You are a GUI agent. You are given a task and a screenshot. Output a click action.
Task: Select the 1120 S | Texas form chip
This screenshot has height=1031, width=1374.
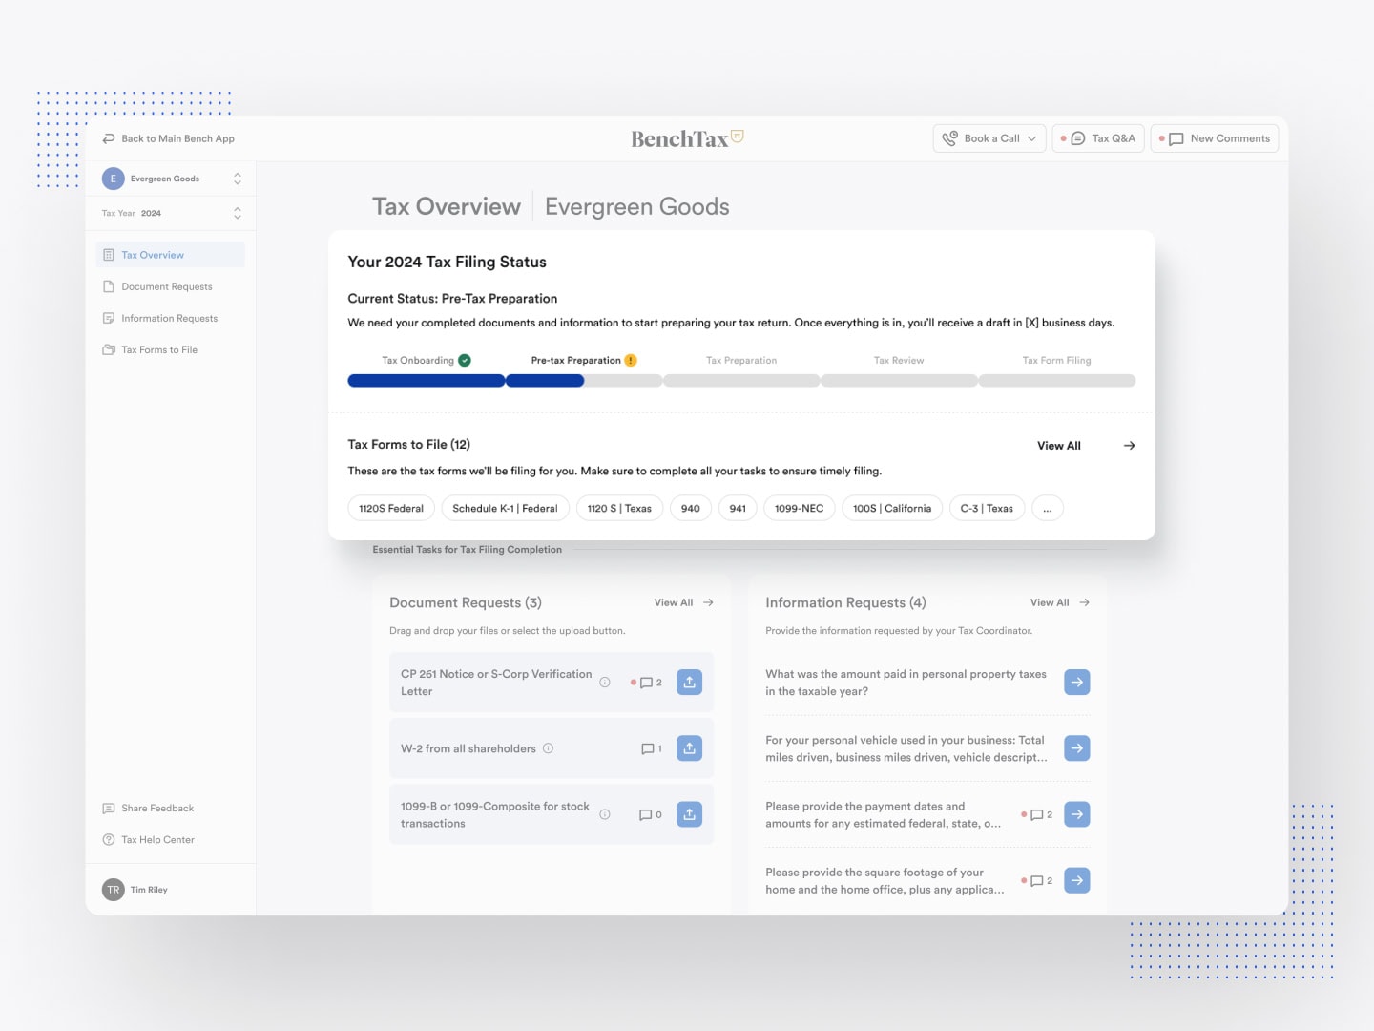619,509
